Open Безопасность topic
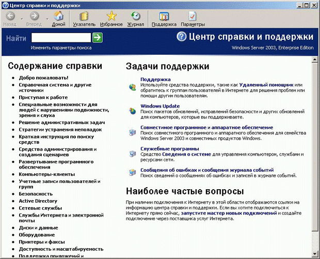 (x=36, y=194)
